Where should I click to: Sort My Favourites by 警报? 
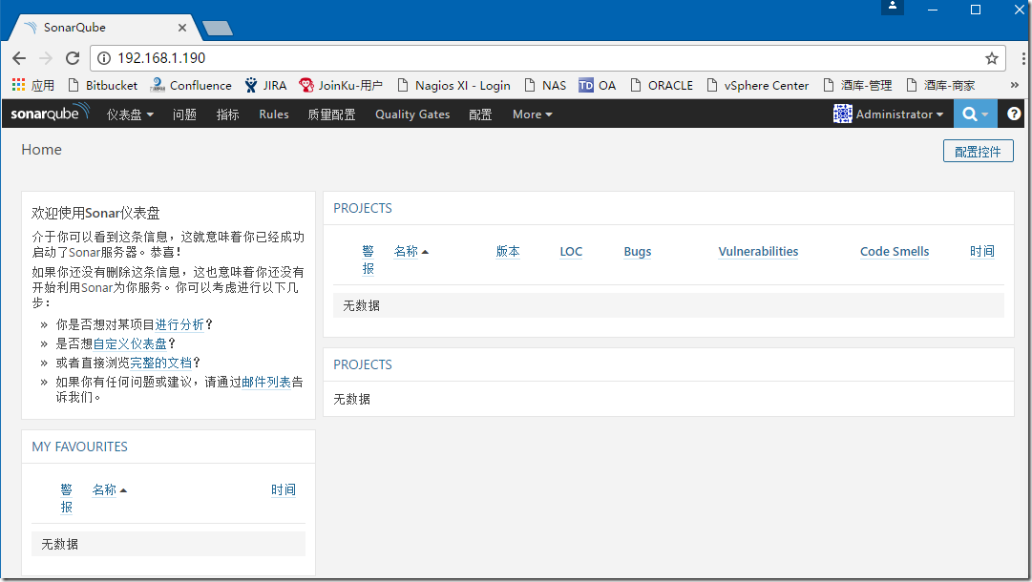(x=67, y=498)
